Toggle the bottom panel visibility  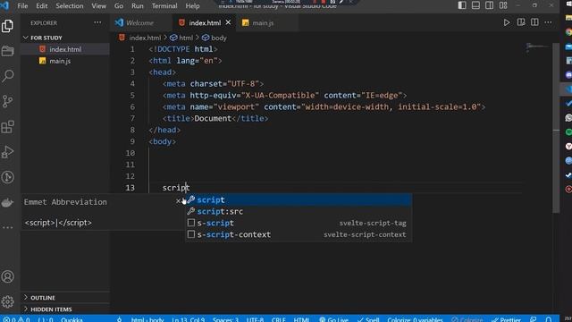click(x=475, y=5)
